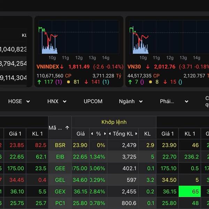Click the right arrow after Tổng KL
The image size is (209, 209).
[136, 134]
